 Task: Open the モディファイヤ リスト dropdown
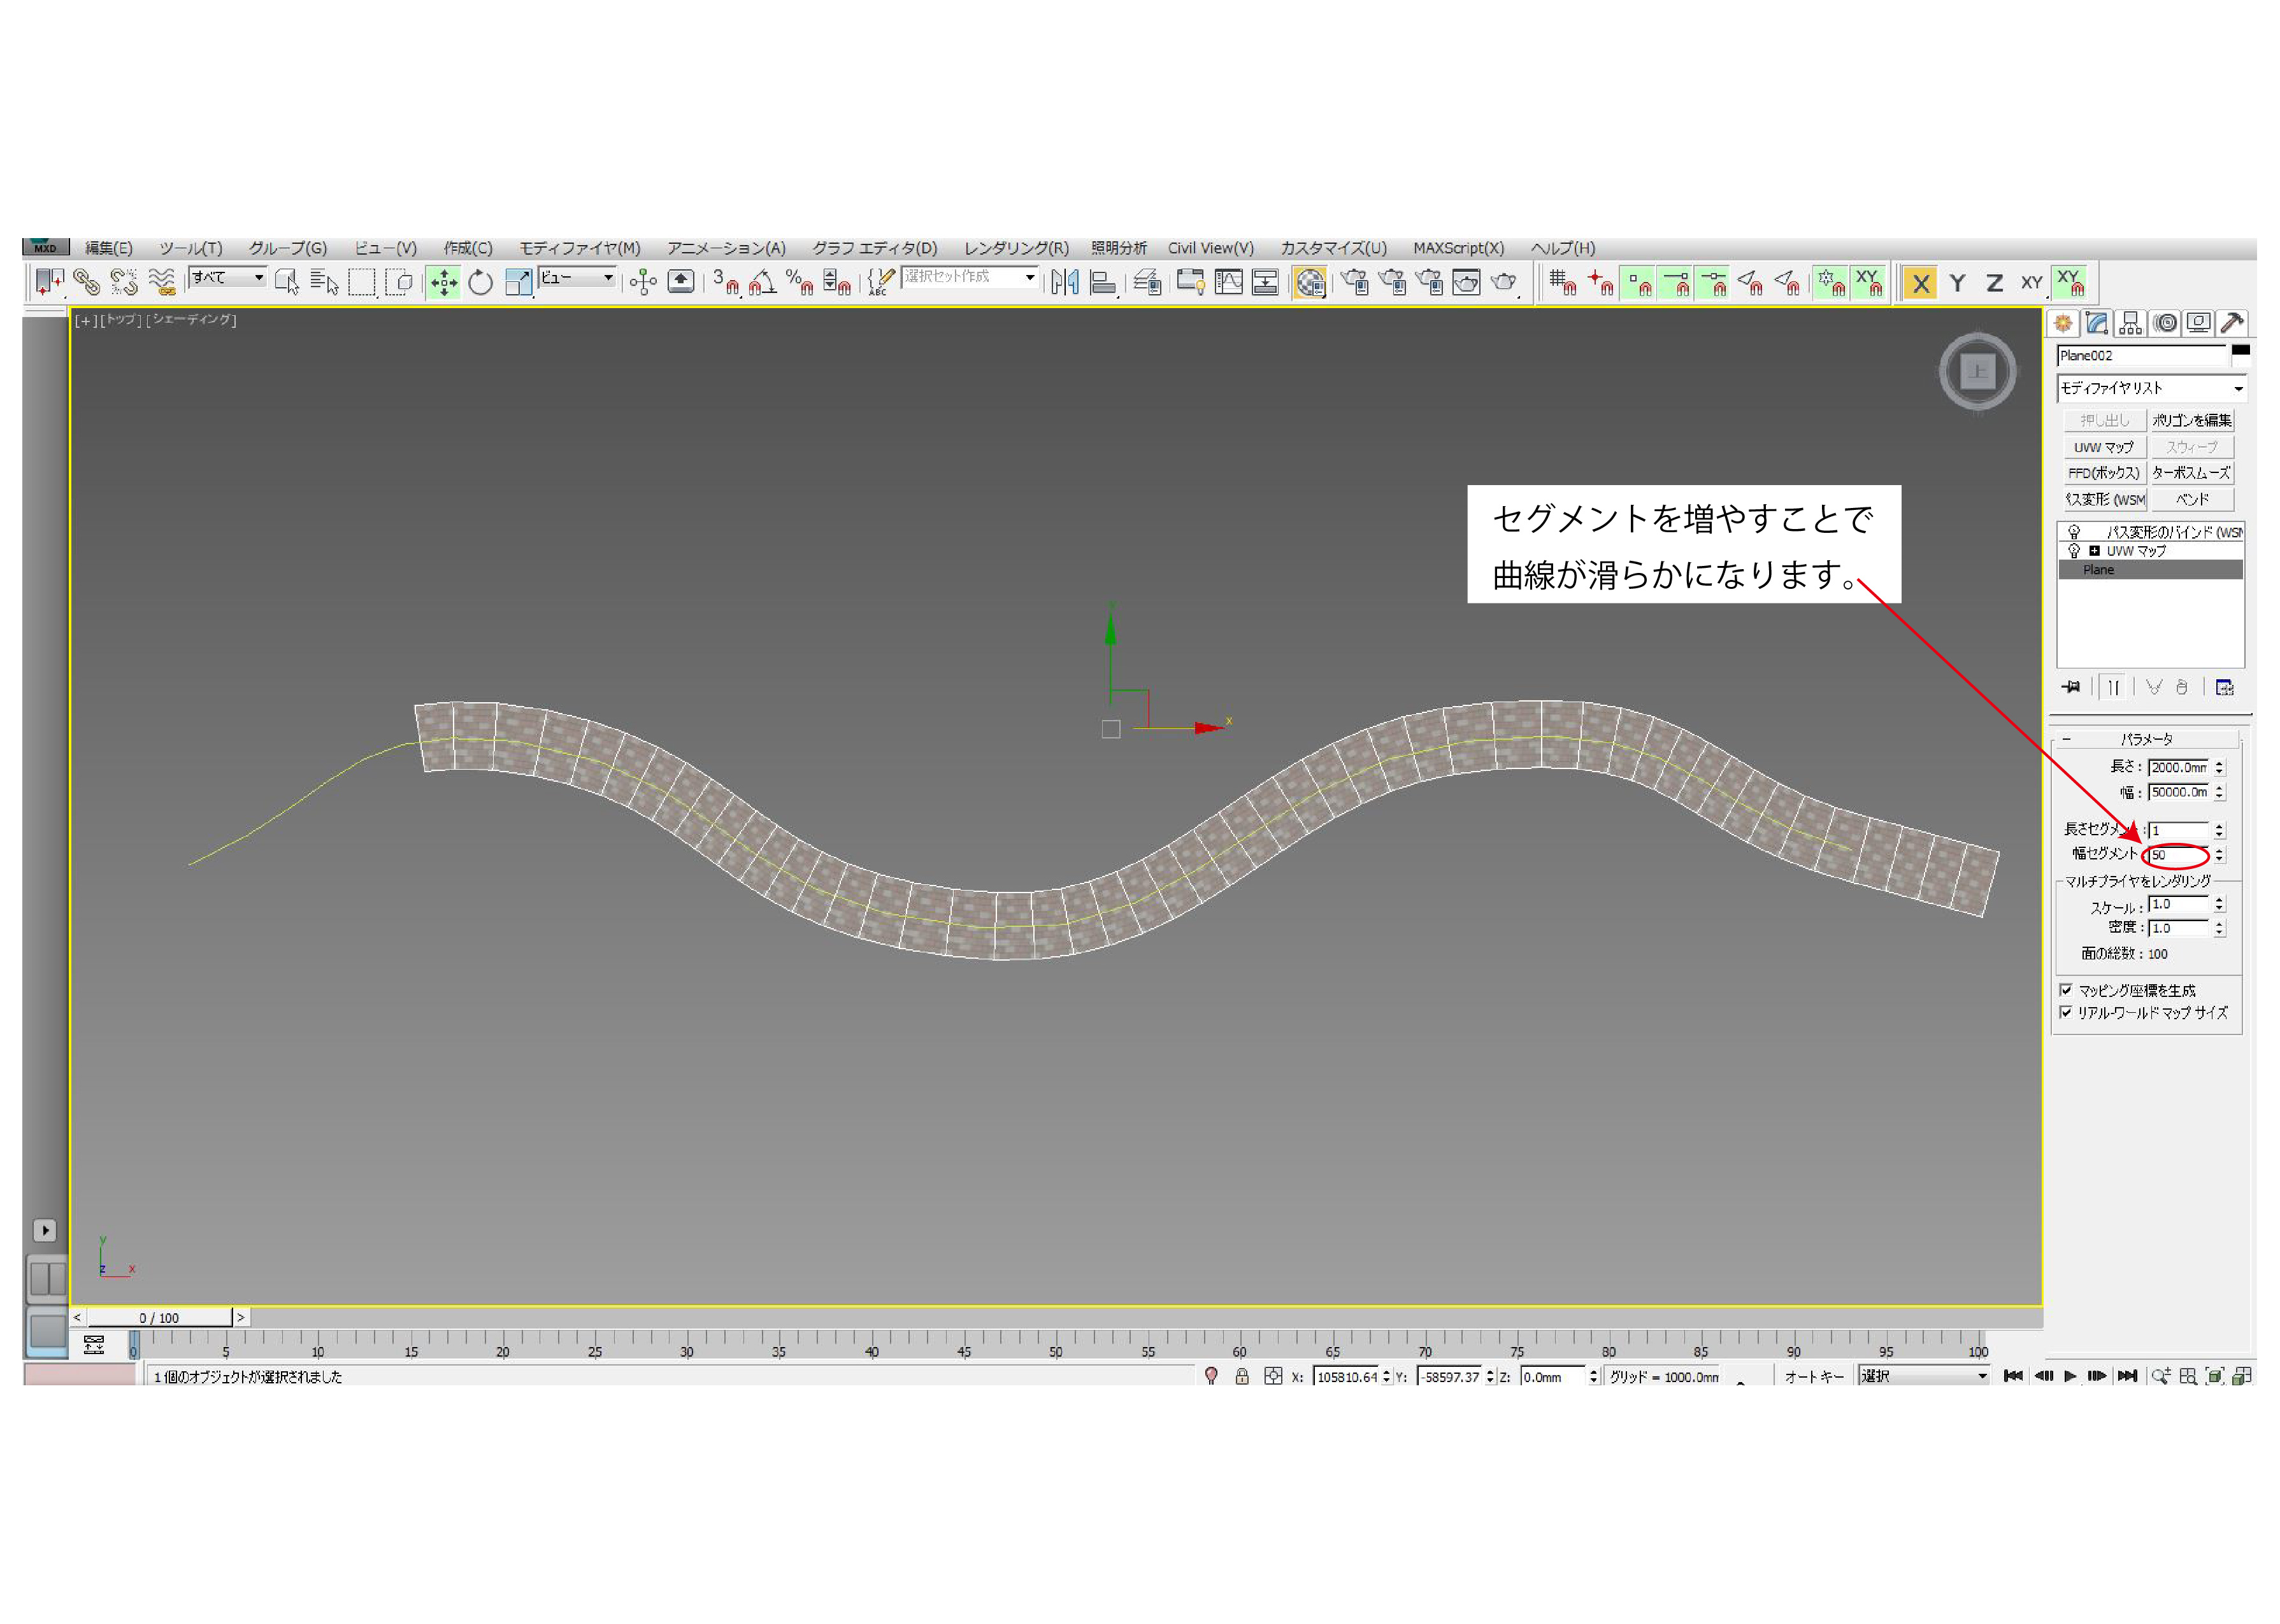[x=2151, y=388]
